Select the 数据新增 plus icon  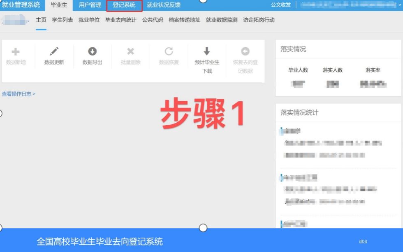coord(16,54)
